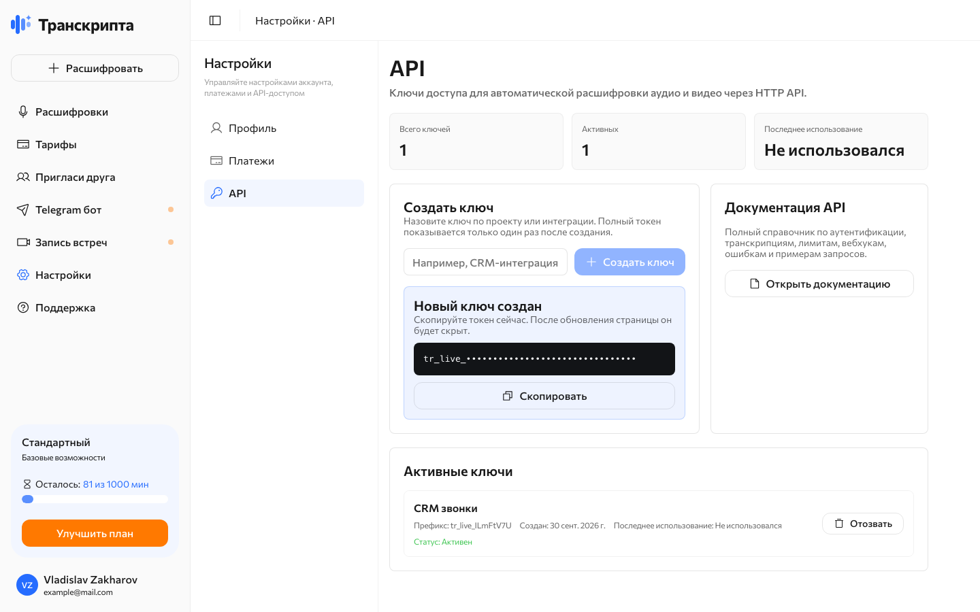Toggle the sidebar panel icon

215,20
